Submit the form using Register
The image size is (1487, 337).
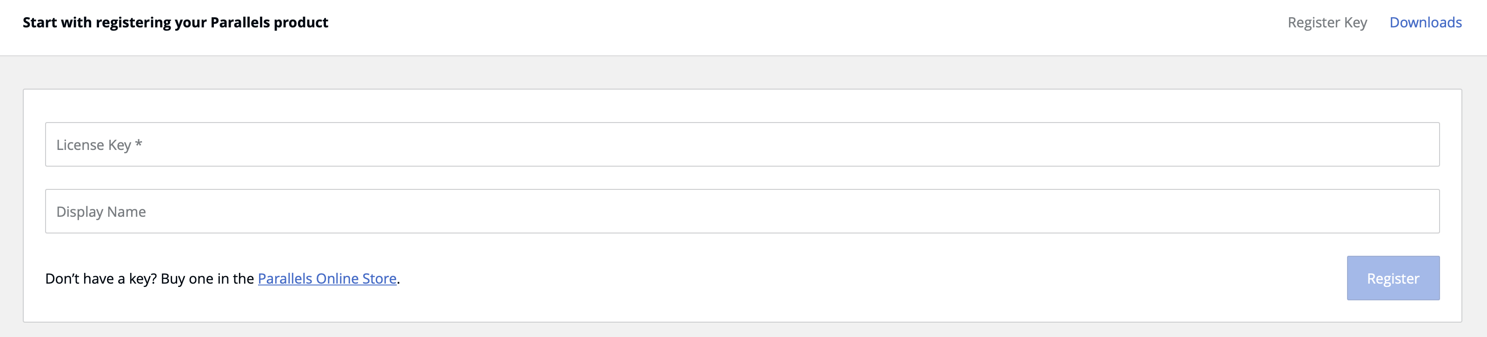(x=1392, y=278)
